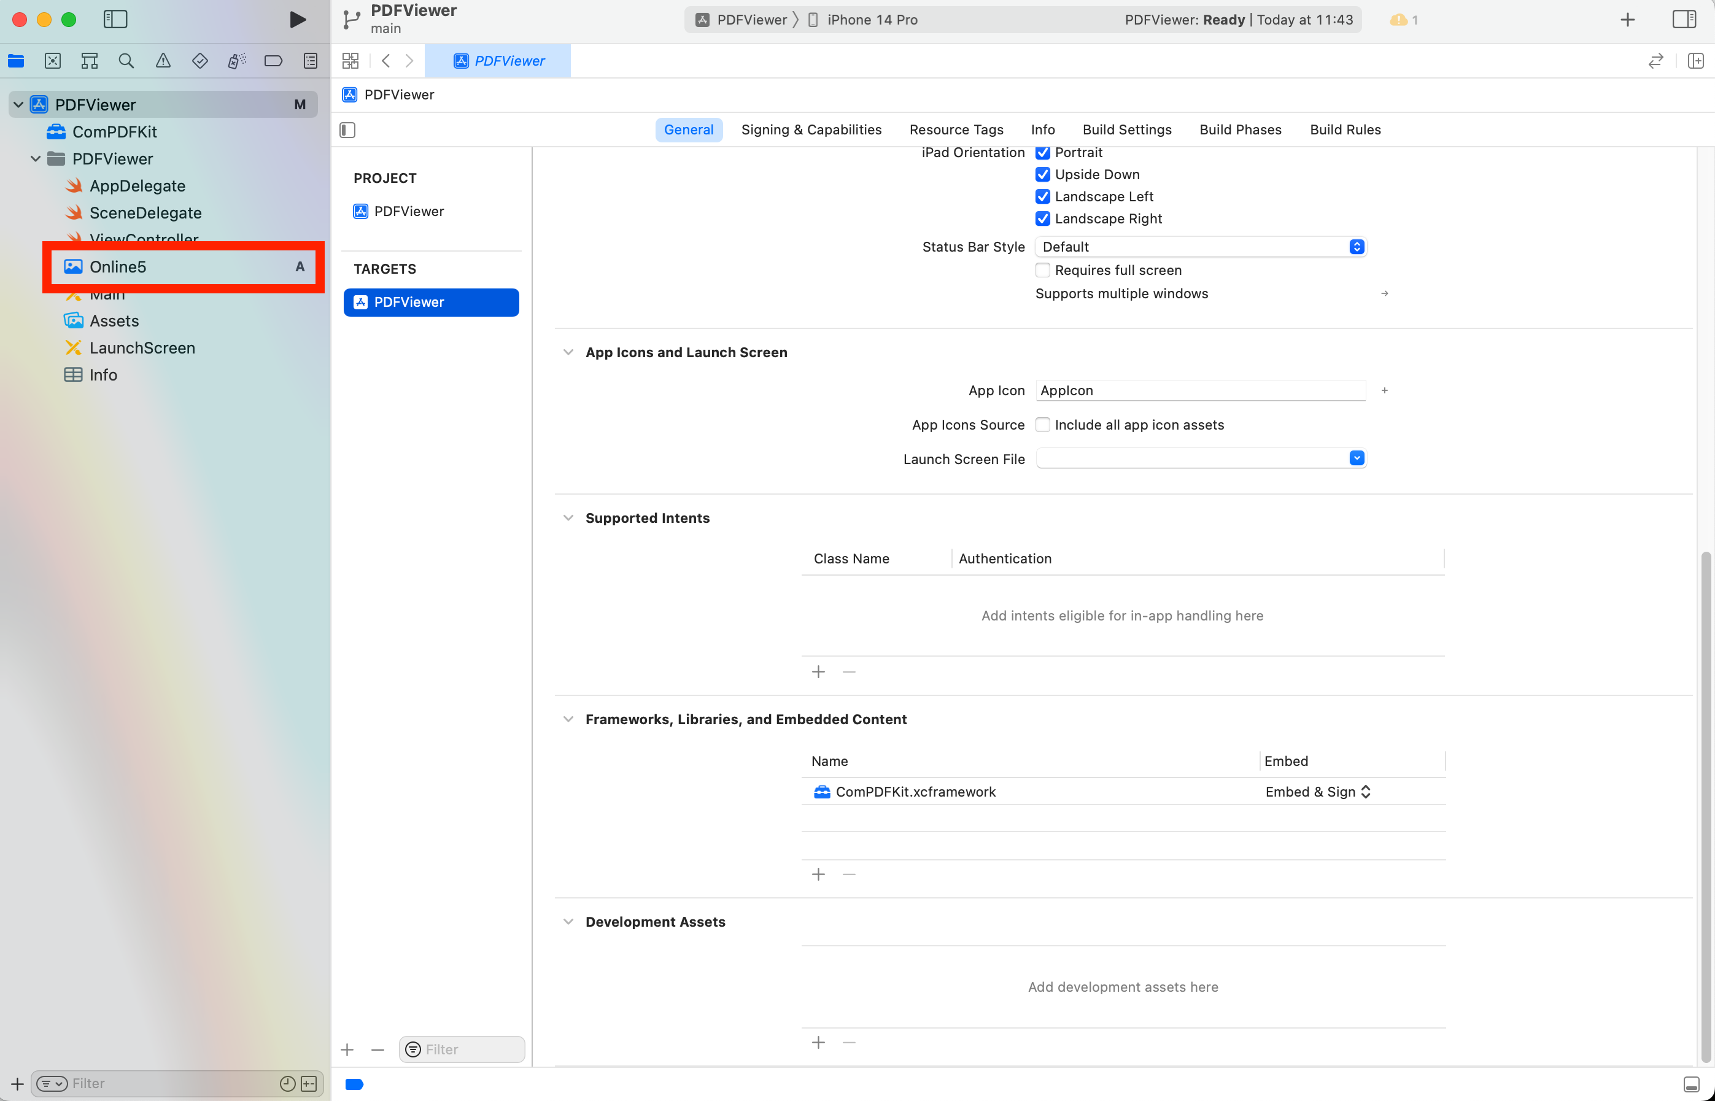
Task: Open the Issue navigator warning icon
Action: (163, 61)
